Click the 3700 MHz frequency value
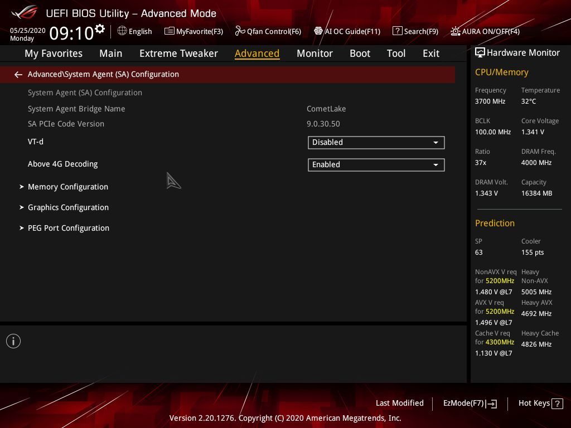 (490, 101)
